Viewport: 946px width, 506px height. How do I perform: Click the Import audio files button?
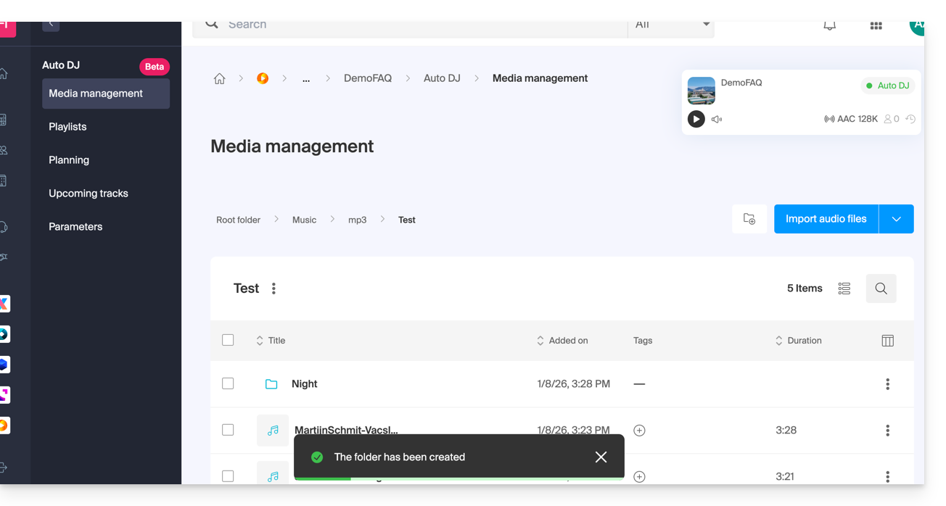point(826,219)
